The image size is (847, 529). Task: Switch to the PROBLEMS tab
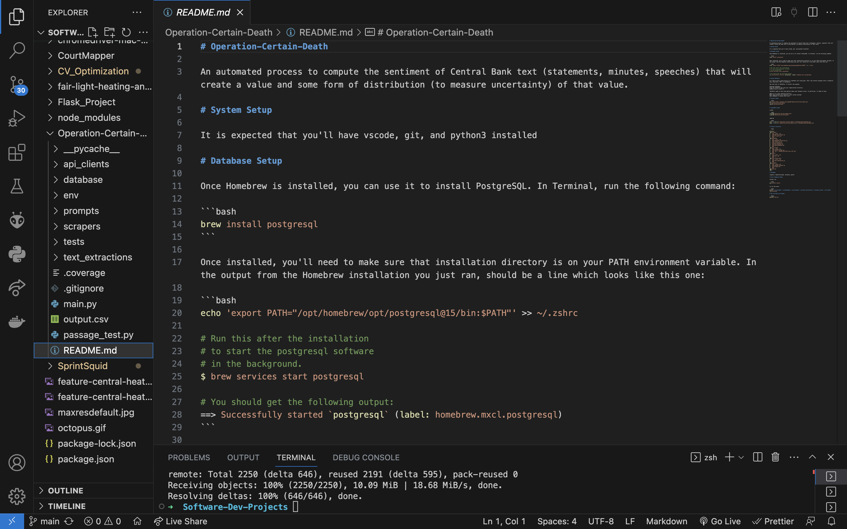click(189, 457)
